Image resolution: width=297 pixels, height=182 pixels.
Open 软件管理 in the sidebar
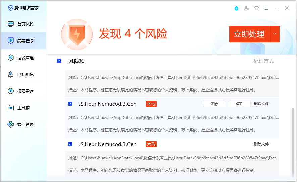pyautogui.click(x=23, y=124)
